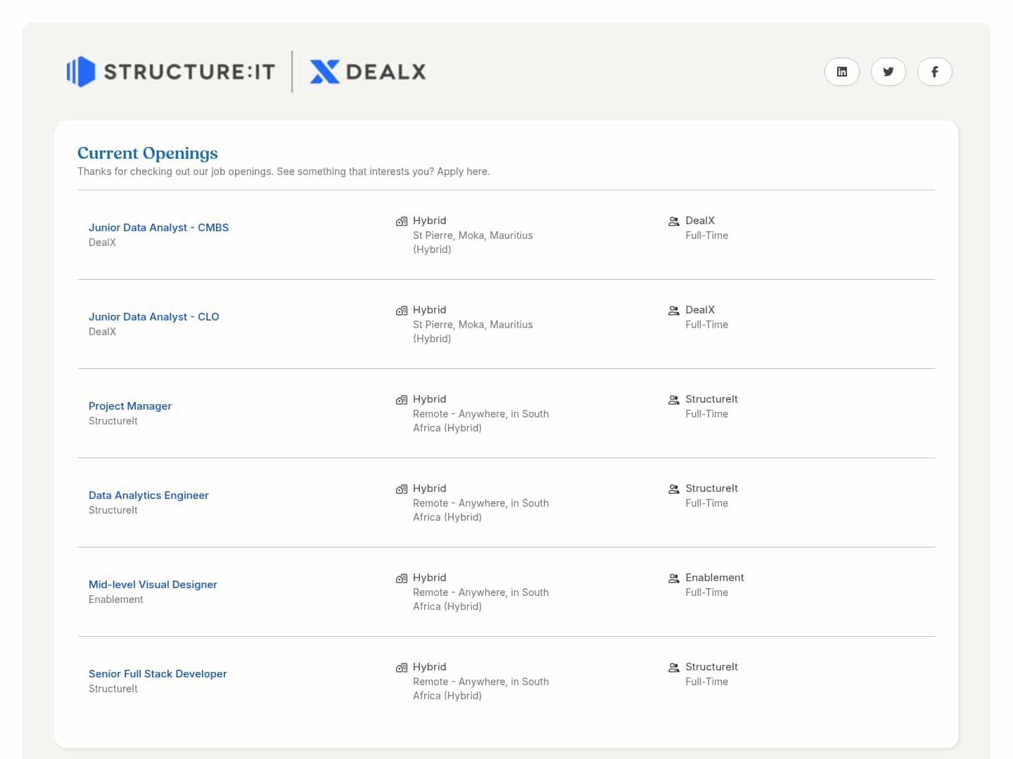The image size is (1013, 759).
Task: Click the Hybrid workplace icon for Junior Data Analyst - CMBS
Action: (x=402, y=221)
